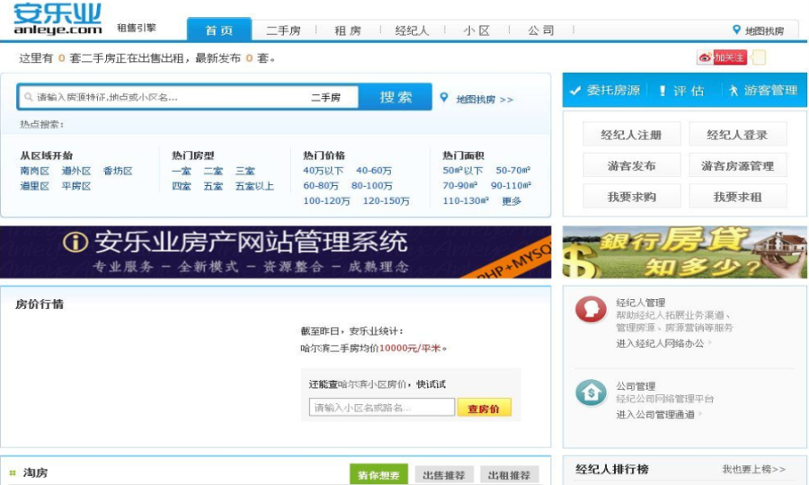Click the 更多 area link
809x485 pixels.
point(511,201)
